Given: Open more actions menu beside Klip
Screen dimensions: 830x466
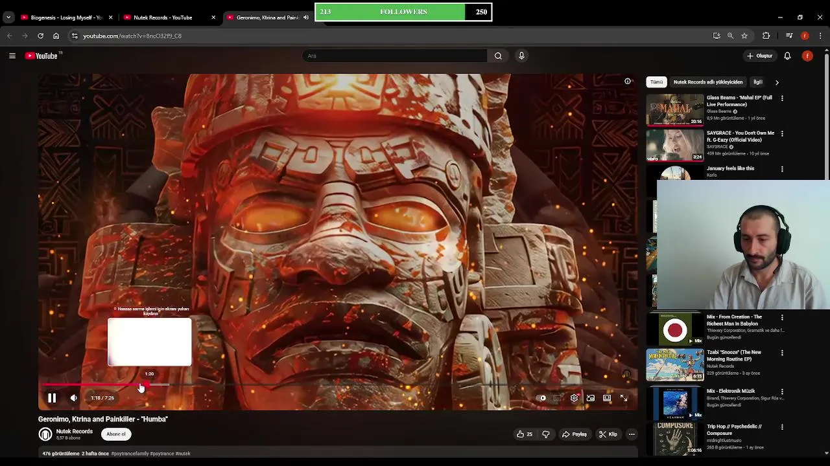Looking at the screenshot, I should tap(632, 434).
